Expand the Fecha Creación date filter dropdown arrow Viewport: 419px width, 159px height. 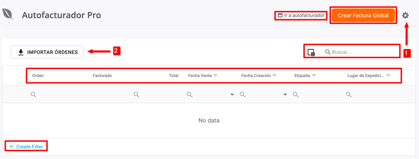click(x=285, y=95)
